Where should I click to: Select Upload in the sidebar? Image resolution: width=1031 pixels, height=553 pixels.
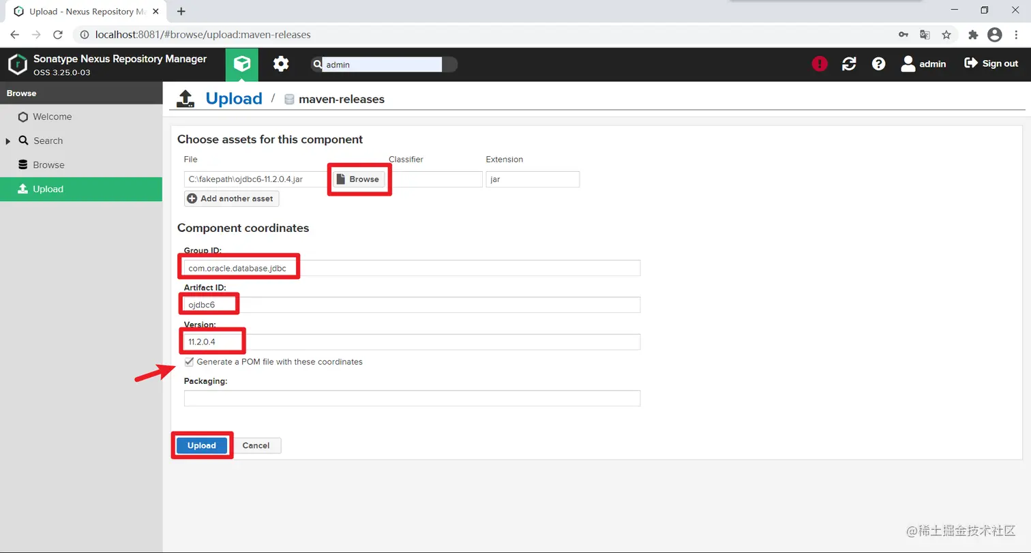(x=81, y=189)
